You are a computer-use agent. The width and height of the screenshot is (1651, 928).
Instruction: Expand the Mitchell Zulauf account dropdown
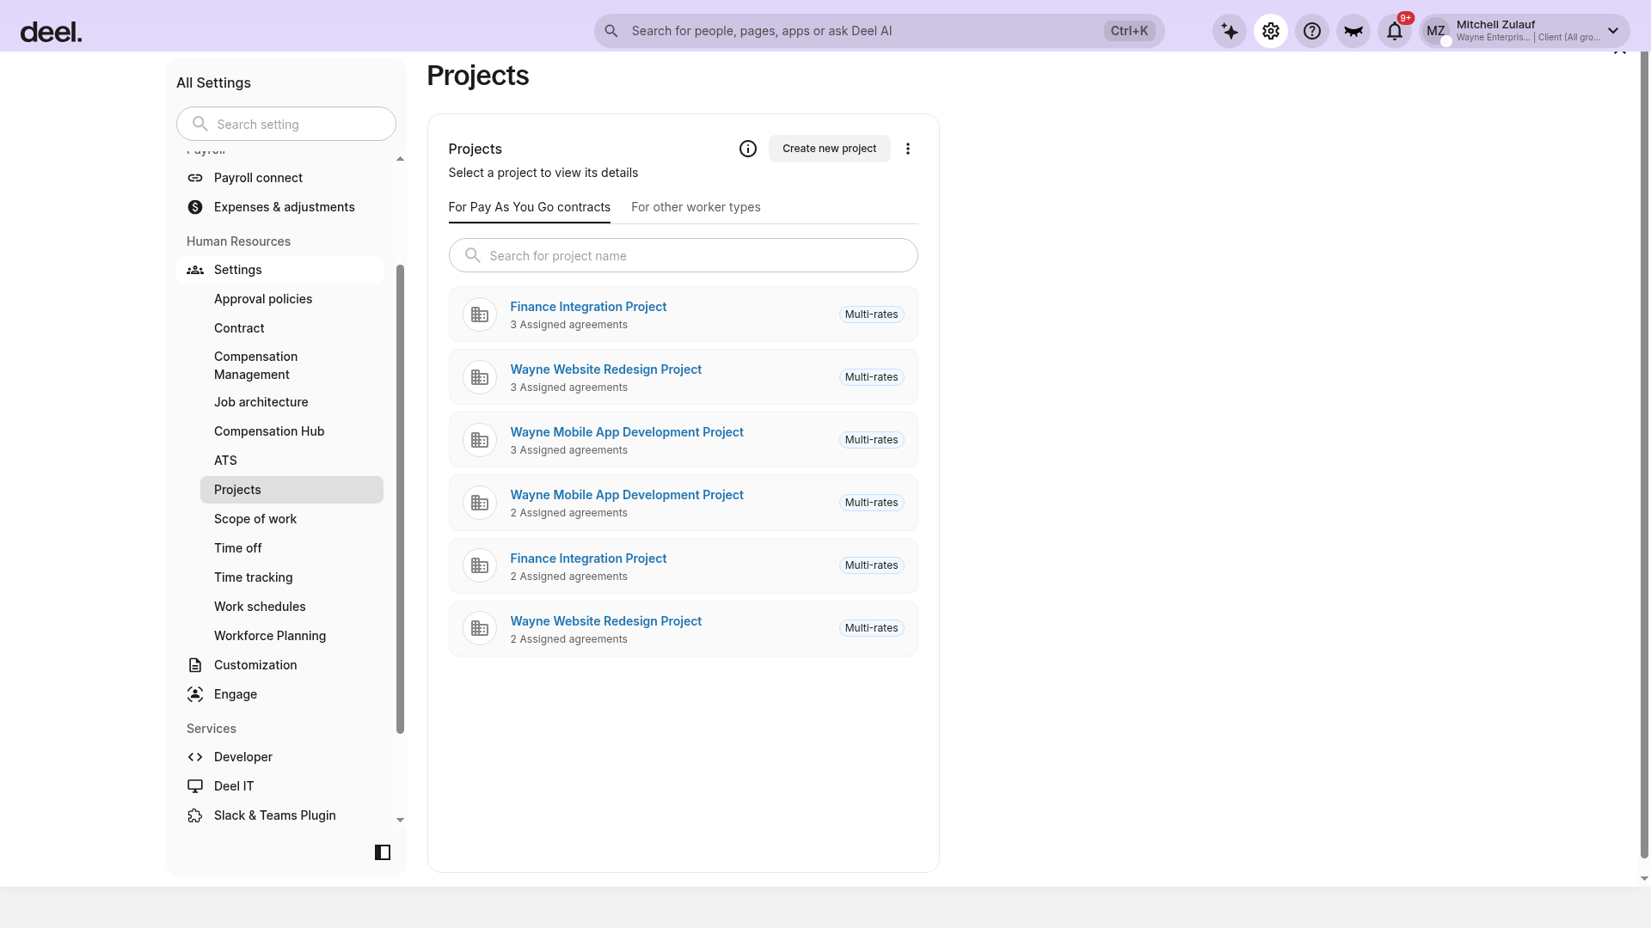1613,31
